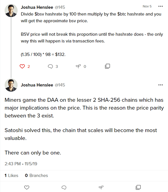Open the 2:43 PM 11/5/19 timestamp

[x=21, y=164]
